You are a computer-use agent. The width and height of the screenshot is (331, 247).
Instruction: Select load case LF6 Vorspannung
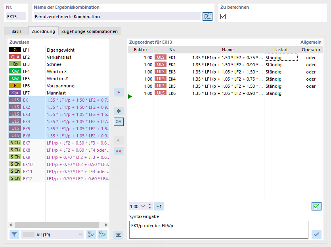[59, 86]
